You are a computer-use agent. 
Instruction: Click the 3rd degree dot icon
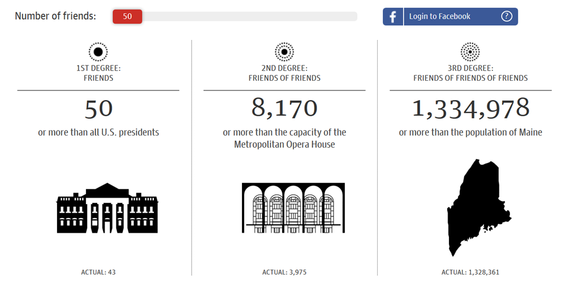470,52
